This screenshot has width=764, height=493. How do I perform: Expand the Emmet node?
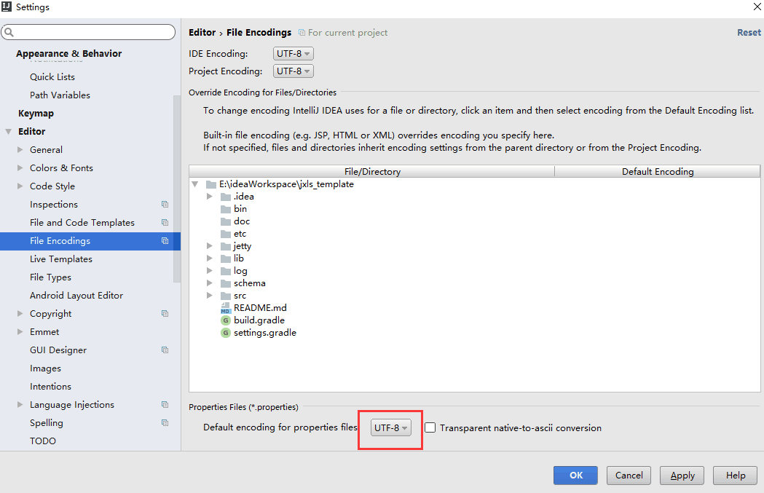coord(20,332)
